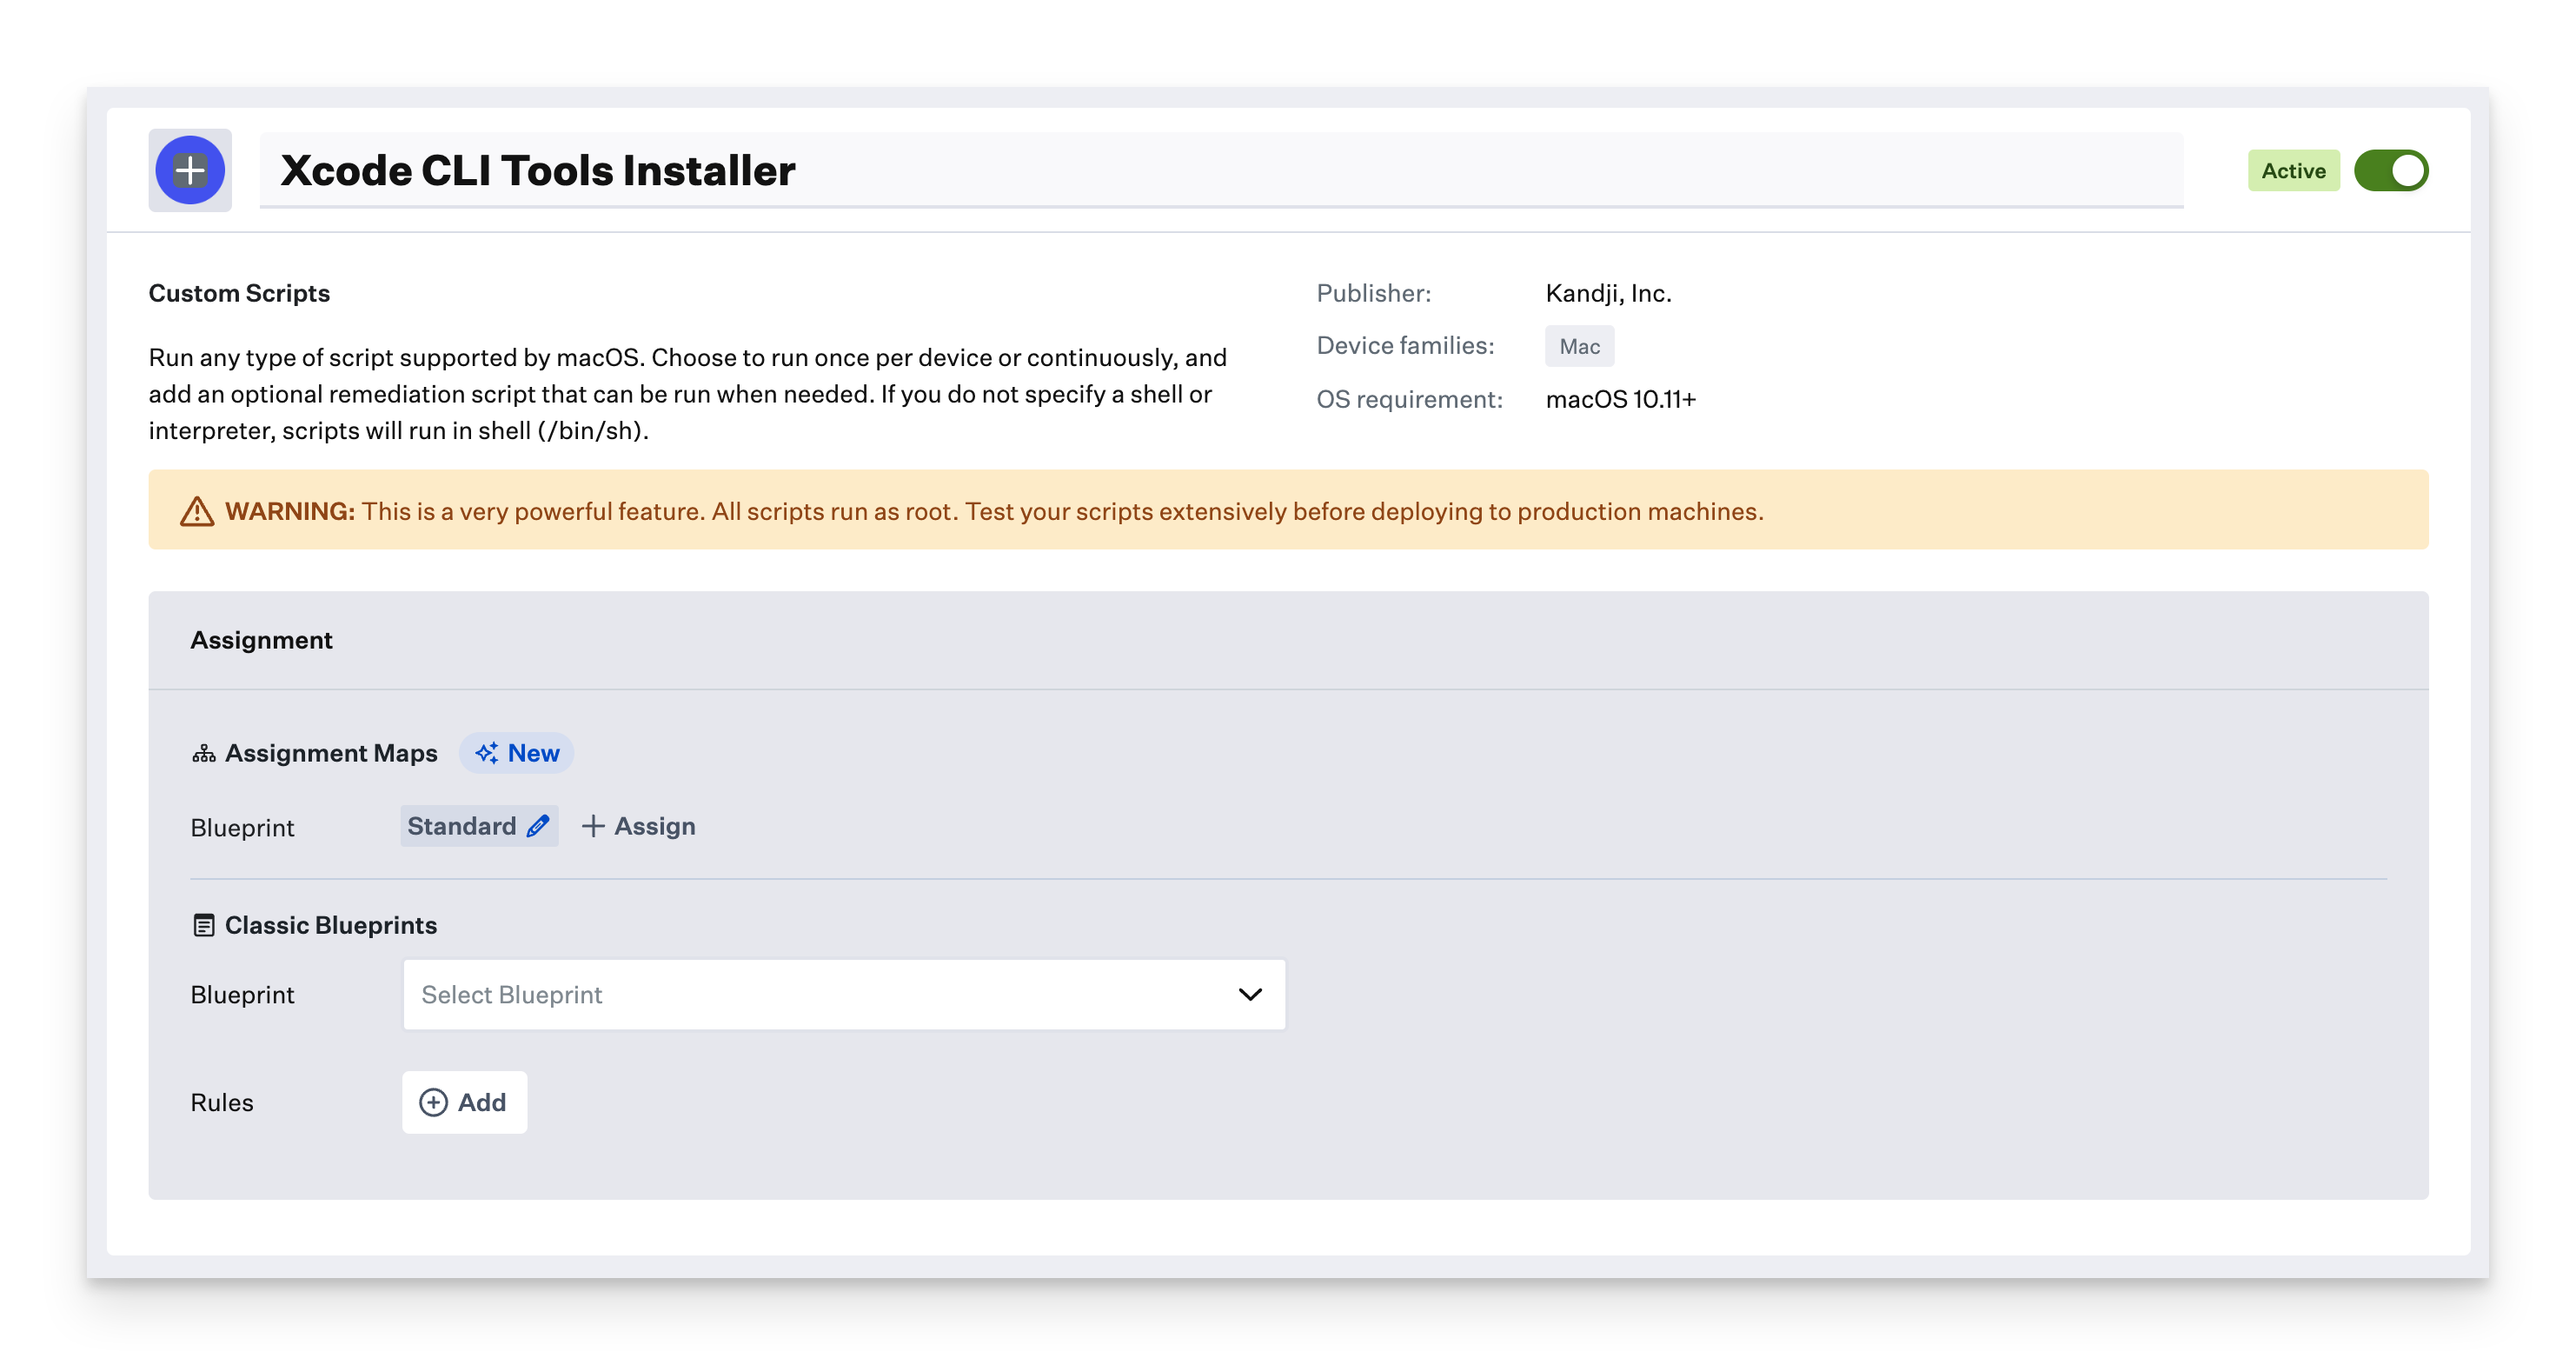Click the circled plus icon beside Add
This screenshot has height=1365, width=2576.
tap(433, 1102)
